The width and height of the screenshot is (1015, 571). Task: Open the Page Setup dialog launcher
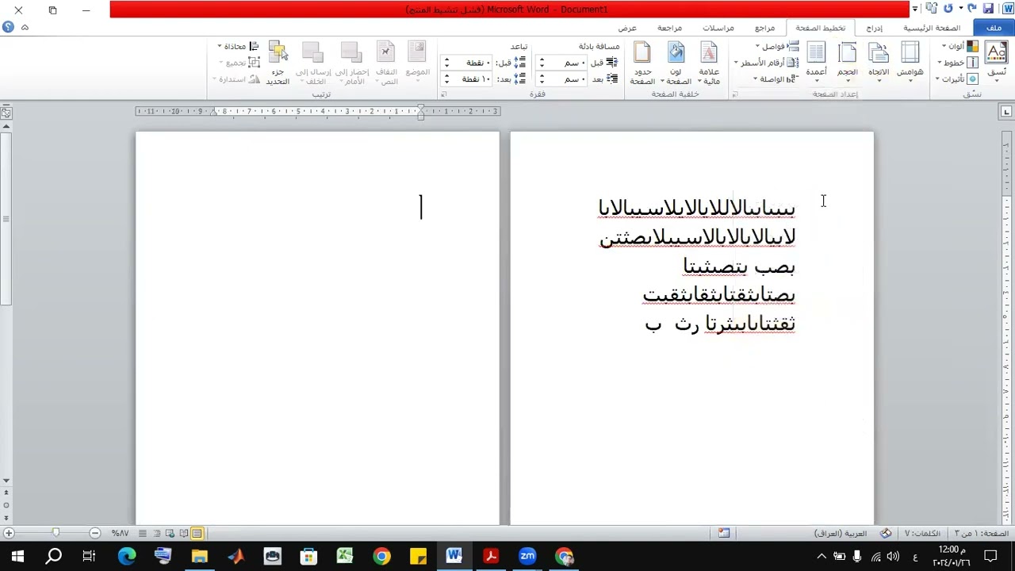(x=734, y=94)
